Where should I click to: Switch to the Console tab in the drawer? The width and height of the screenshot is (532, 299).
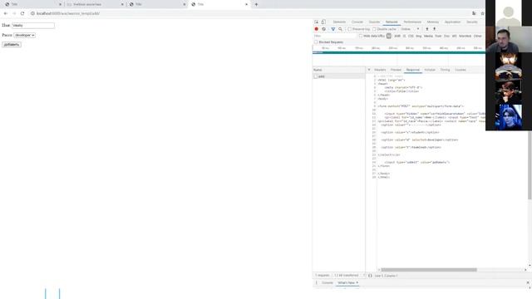coord(327,282)
